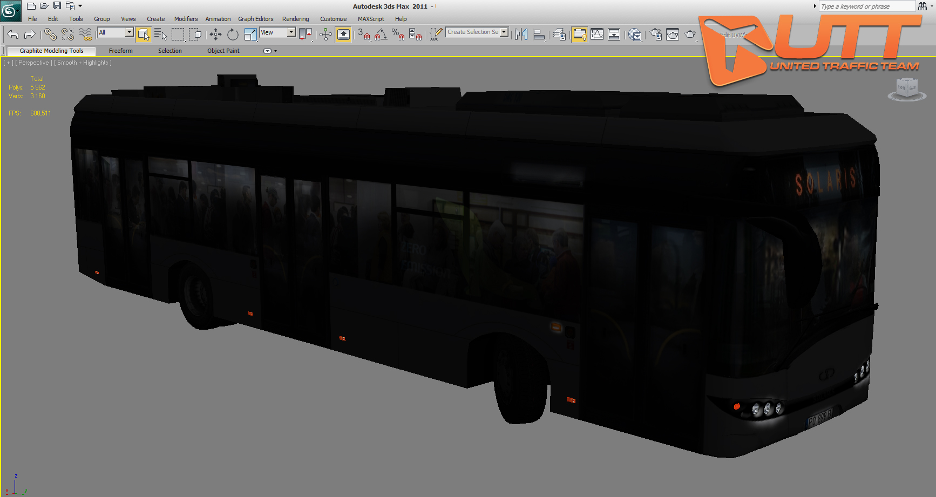Viewport: 936px width, 497px height.
Task: Select the Select and Move tool
Action: pos(215,35)
